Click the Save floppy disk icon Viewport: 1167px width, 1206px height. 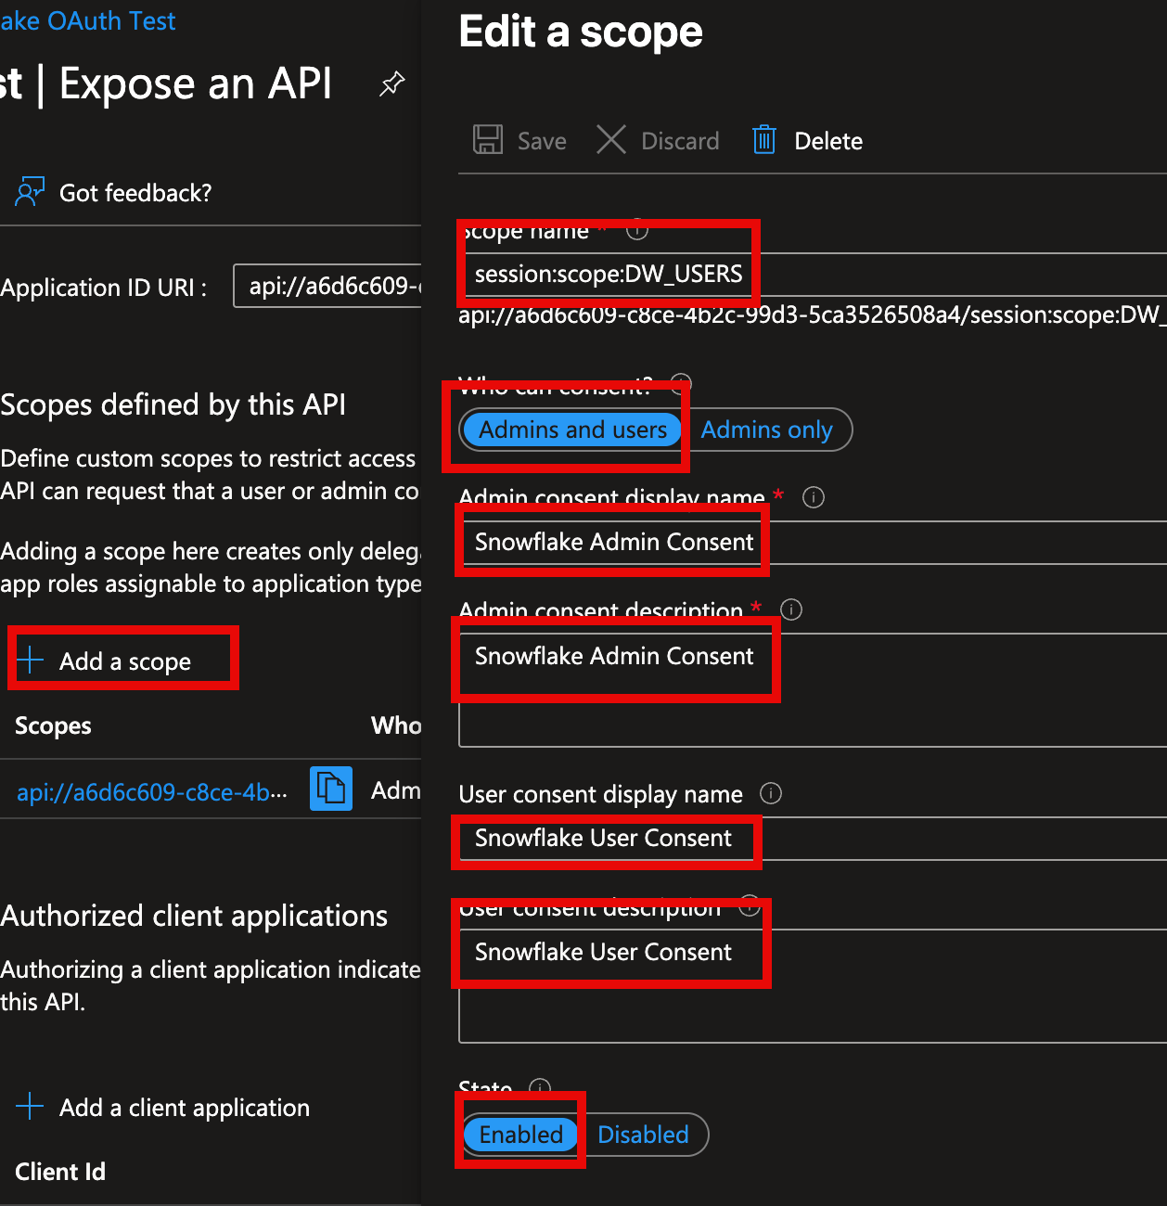point(488,140)
